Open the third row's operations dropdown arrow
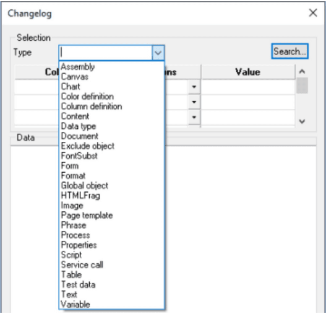 pyautogui.click(x=194, y=117)
